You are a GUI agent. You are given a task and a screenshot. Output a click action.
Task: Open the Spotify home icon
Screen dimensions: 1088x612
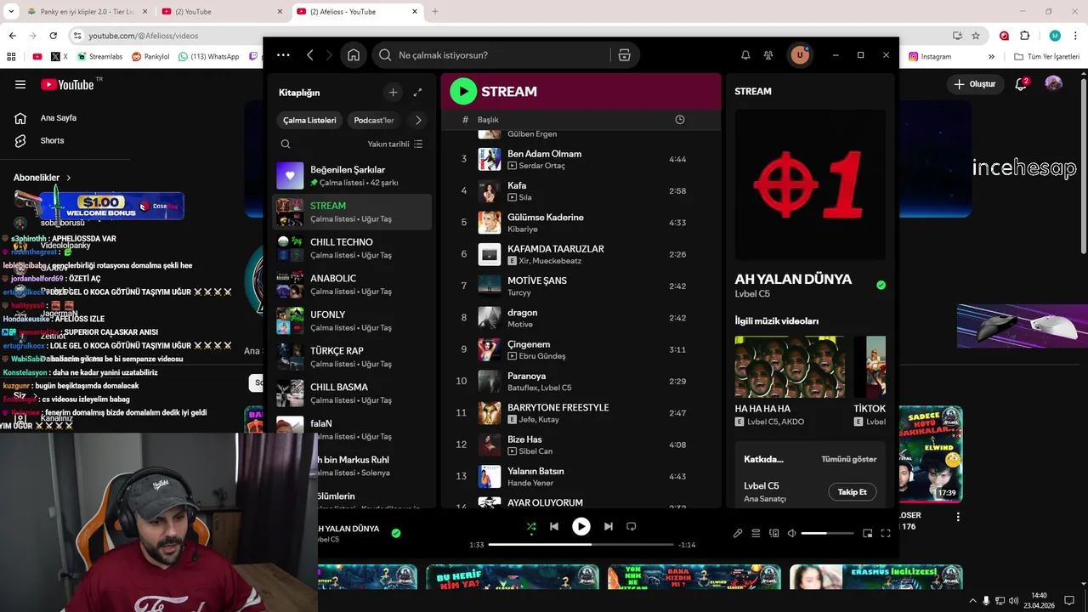(x=354, y=55)
